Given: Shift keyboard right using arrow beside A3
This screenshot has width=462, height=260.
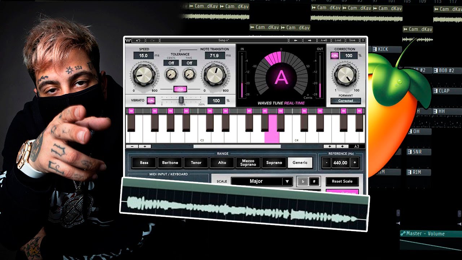Looking at the screenshot, I should tap(342, 146).
